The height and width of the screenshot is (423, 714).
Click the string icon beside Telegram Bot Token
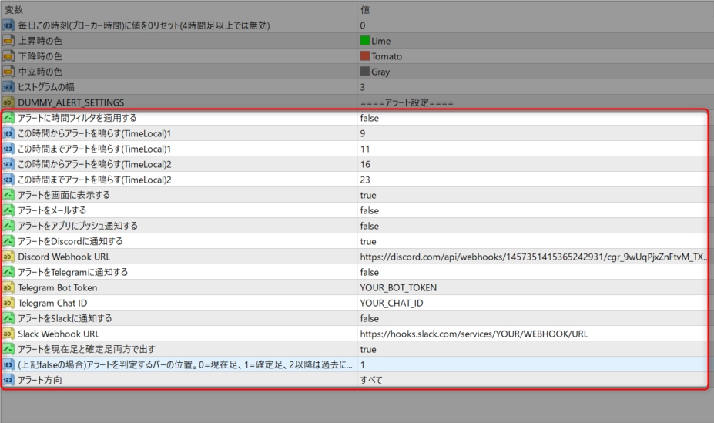(x=8, y=287)
